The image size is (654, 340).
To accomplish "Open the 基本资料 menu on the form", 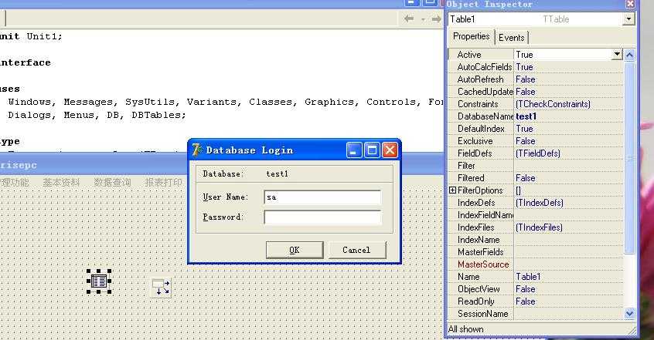I will (61, 182).
